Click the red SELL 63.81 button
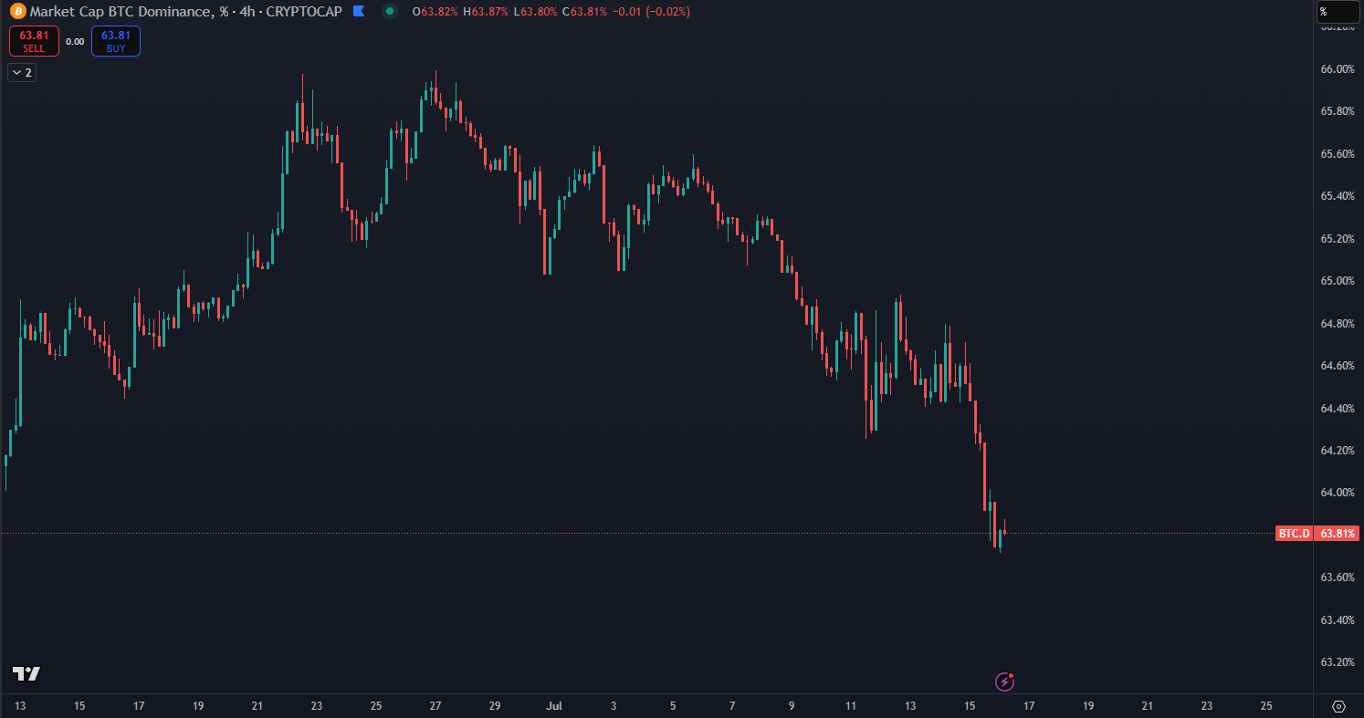This screenshot has width=1364, height=718. coord(35,41)
